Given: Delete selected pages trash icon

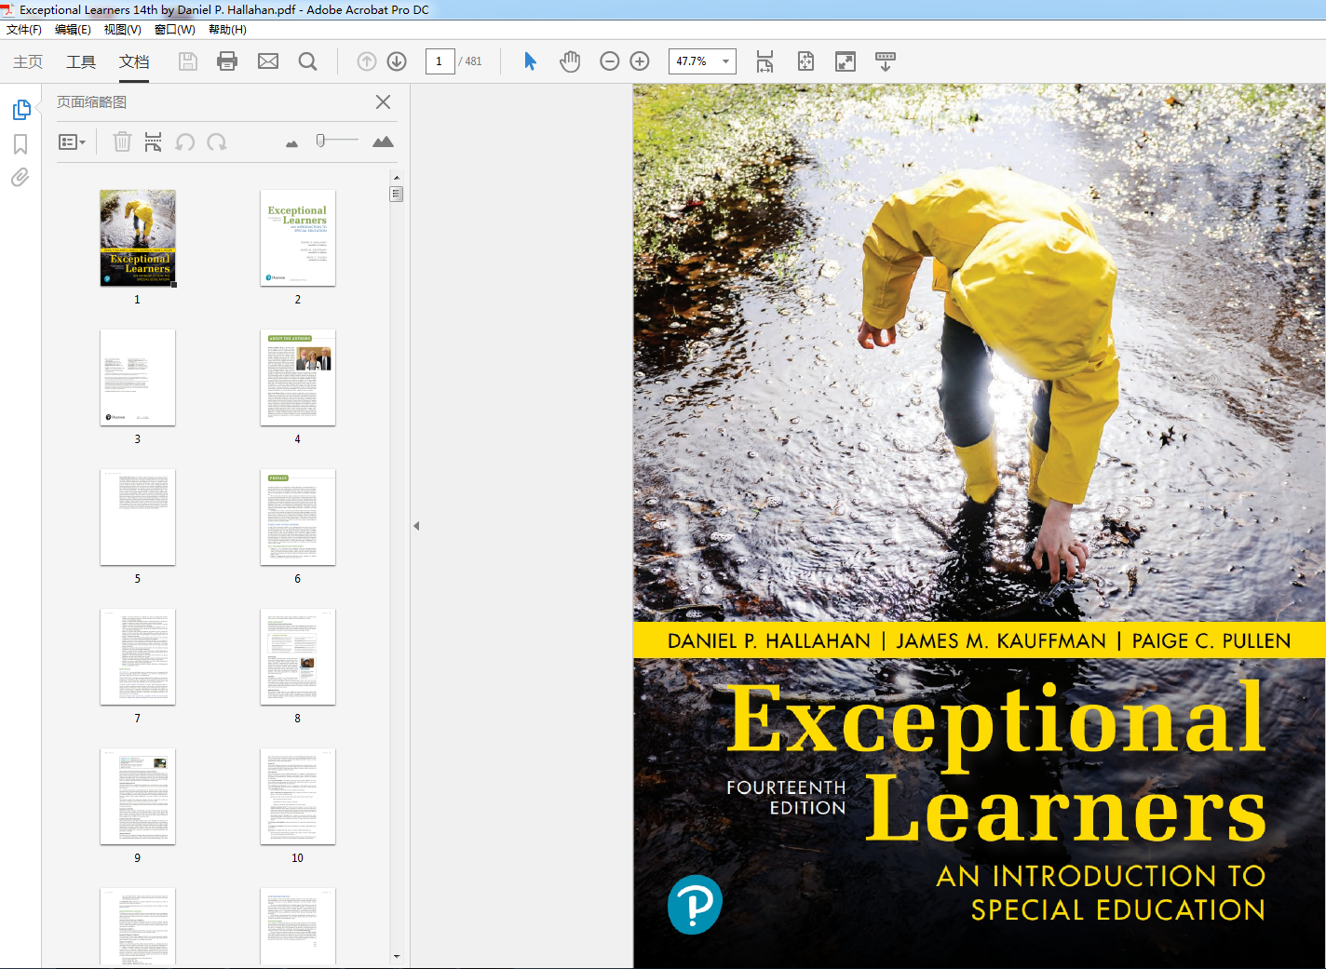Looking at the screenshot, I should 122,141.
